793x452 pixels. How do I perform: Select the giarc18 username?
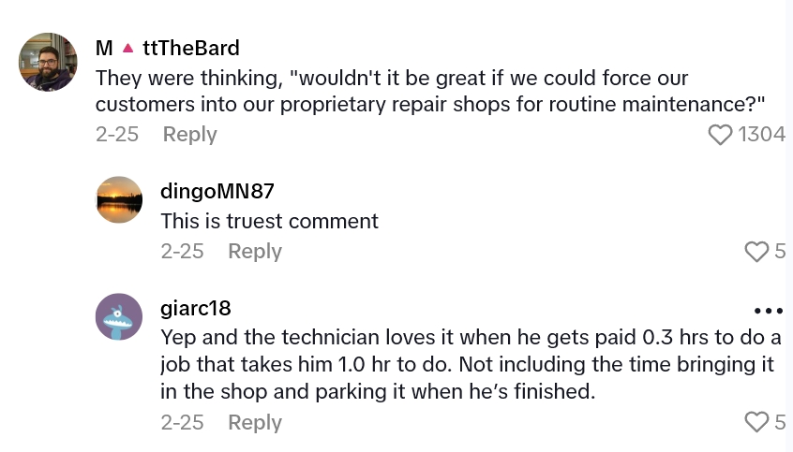[x=196, y=308]
